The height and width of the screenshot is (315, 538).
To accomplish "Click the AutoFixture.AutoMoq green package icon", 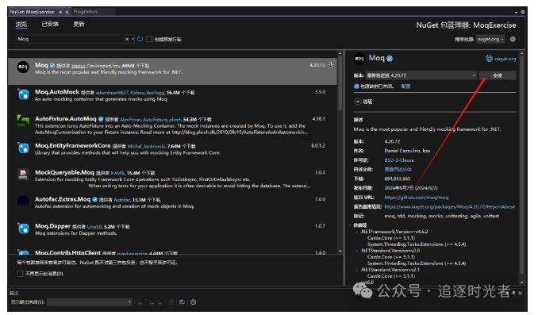I will click(23, 121).
